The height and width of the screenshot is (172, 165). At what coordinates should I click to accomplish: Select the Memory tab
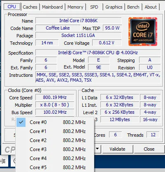(75, 7)
